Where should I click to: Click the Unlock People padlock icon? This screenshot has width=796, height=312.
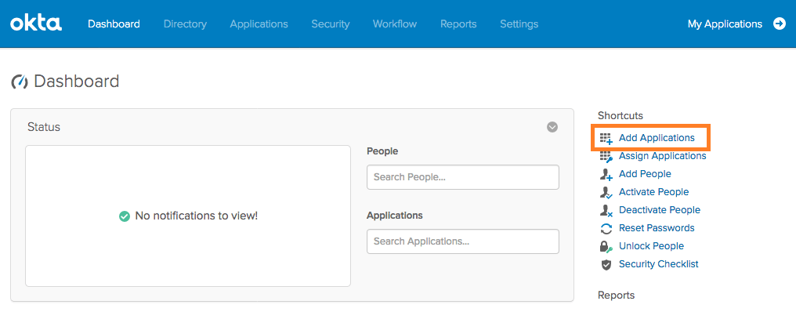tap(606, 246)
